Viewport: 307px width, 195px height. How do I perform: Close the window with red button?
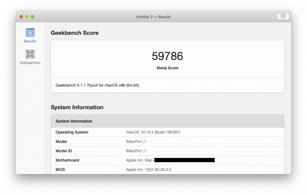21,17
